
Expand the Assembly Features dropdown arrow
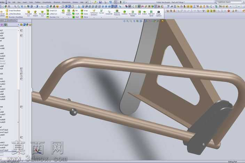117,17
